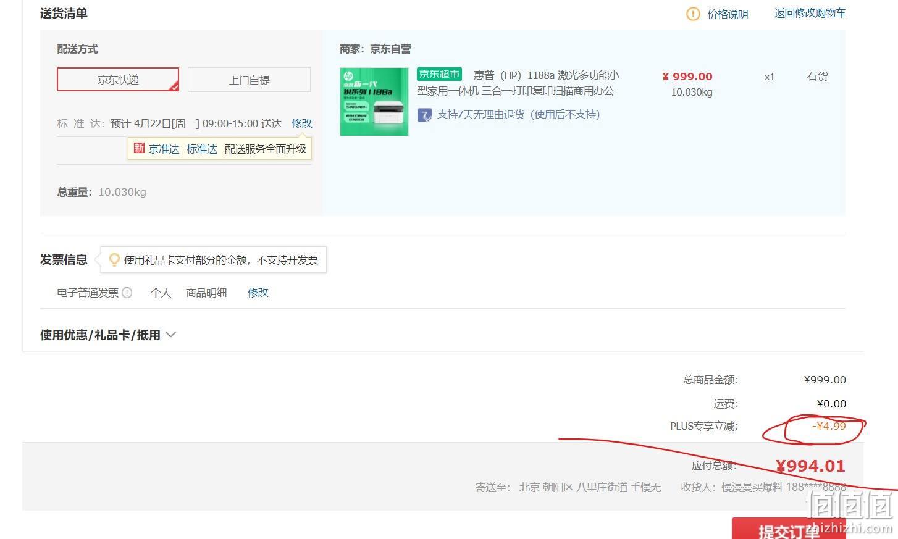Click 电子普通发票 invoice type text

(88, 293)
